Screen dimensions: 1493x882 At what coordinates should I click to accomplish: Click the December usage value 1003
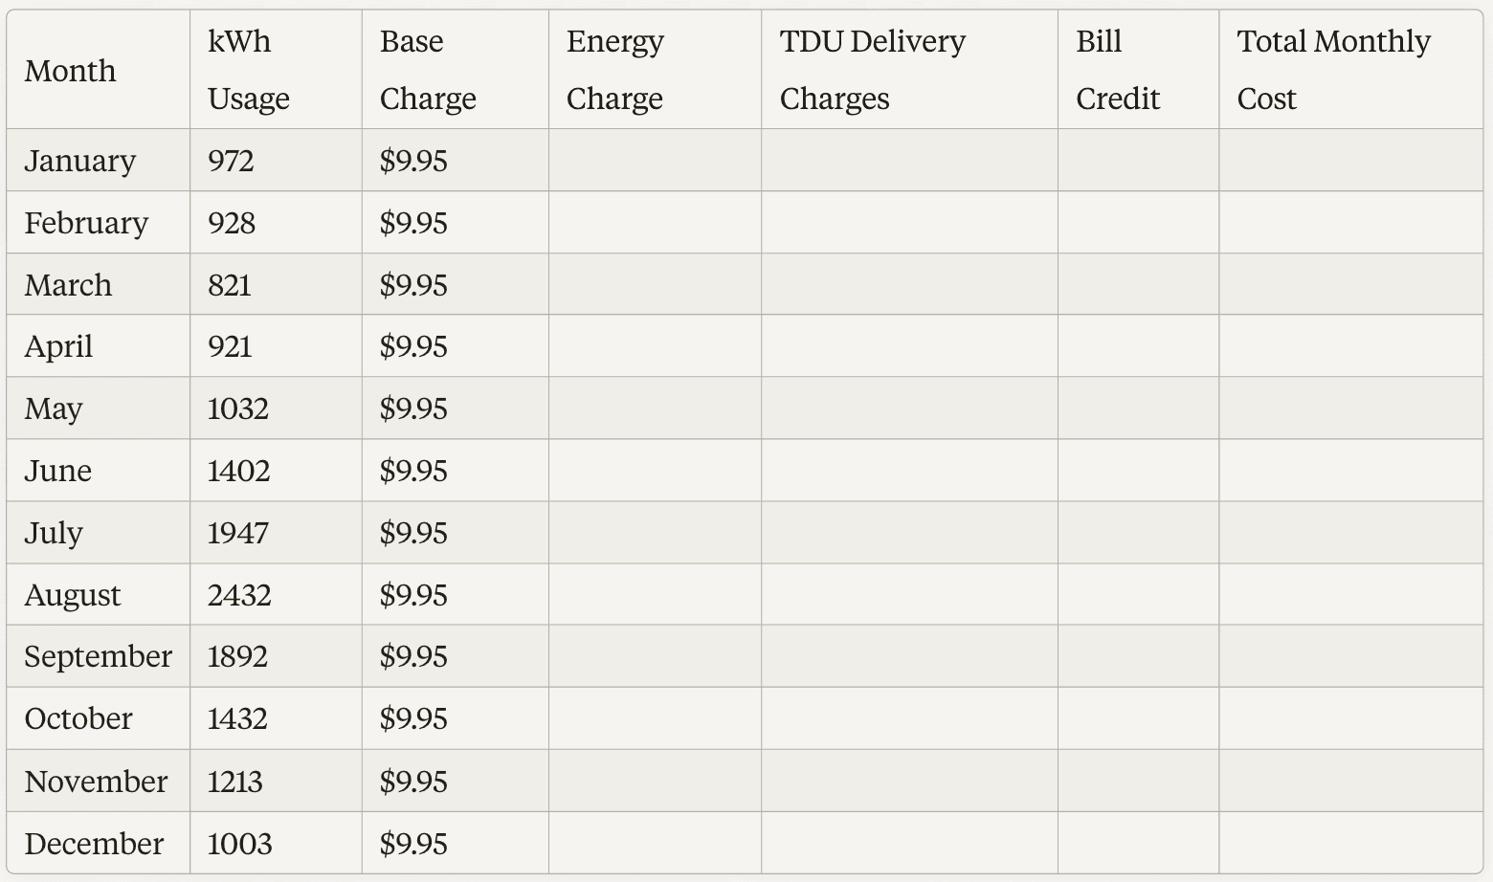(x=239, y=844)
